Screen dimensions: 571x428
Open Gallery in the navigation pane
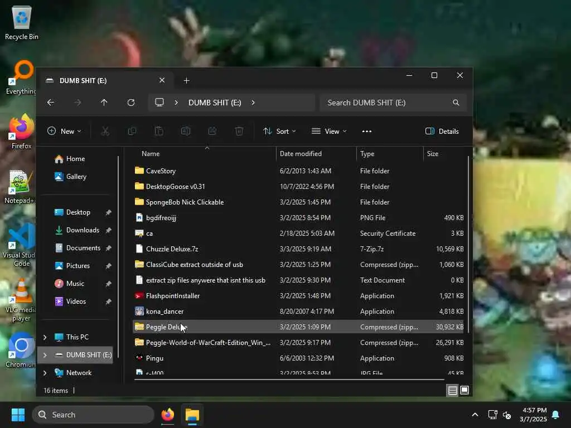pyautogui.click(x=70, y=177)
